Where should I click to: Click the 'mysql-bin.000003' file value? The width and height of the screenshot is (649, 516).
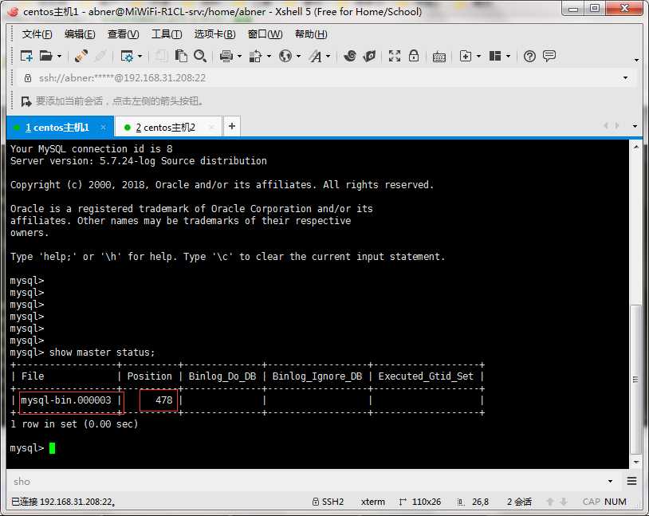pyautogui.click(x=66, y=400)
